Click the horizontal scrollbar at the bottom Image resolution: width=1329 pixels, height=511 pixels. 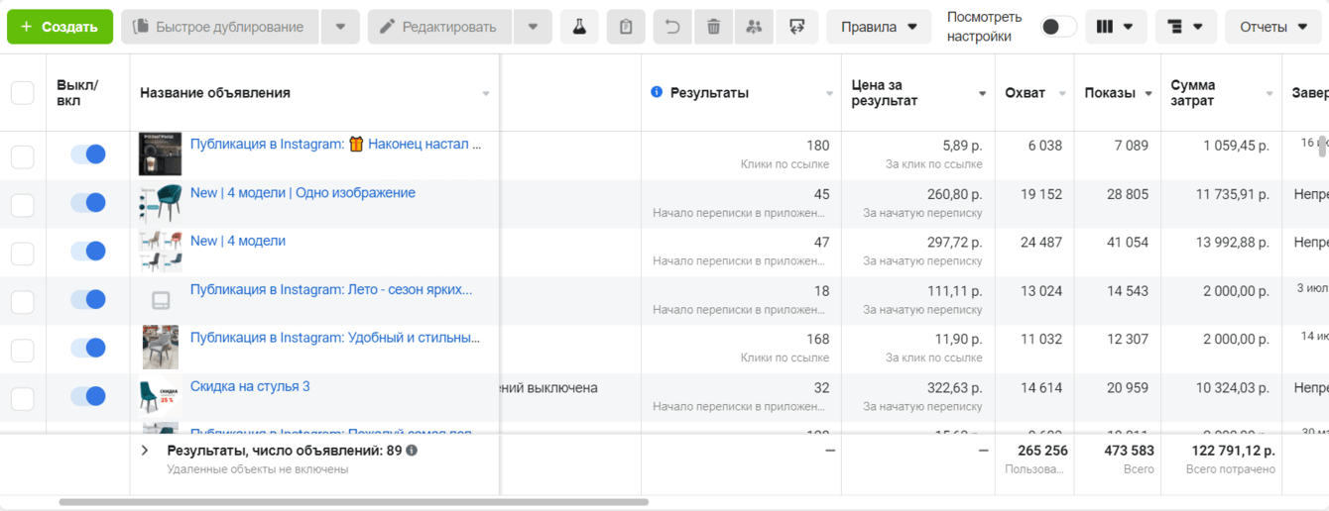tap(353, 502)
